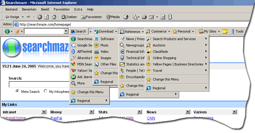Choose More in Search menu

[81, 83]
